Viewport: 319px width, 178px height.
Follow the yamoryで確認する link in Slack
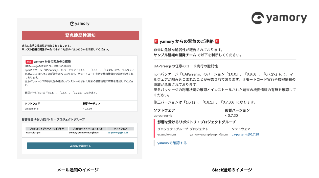coord(172,143)
